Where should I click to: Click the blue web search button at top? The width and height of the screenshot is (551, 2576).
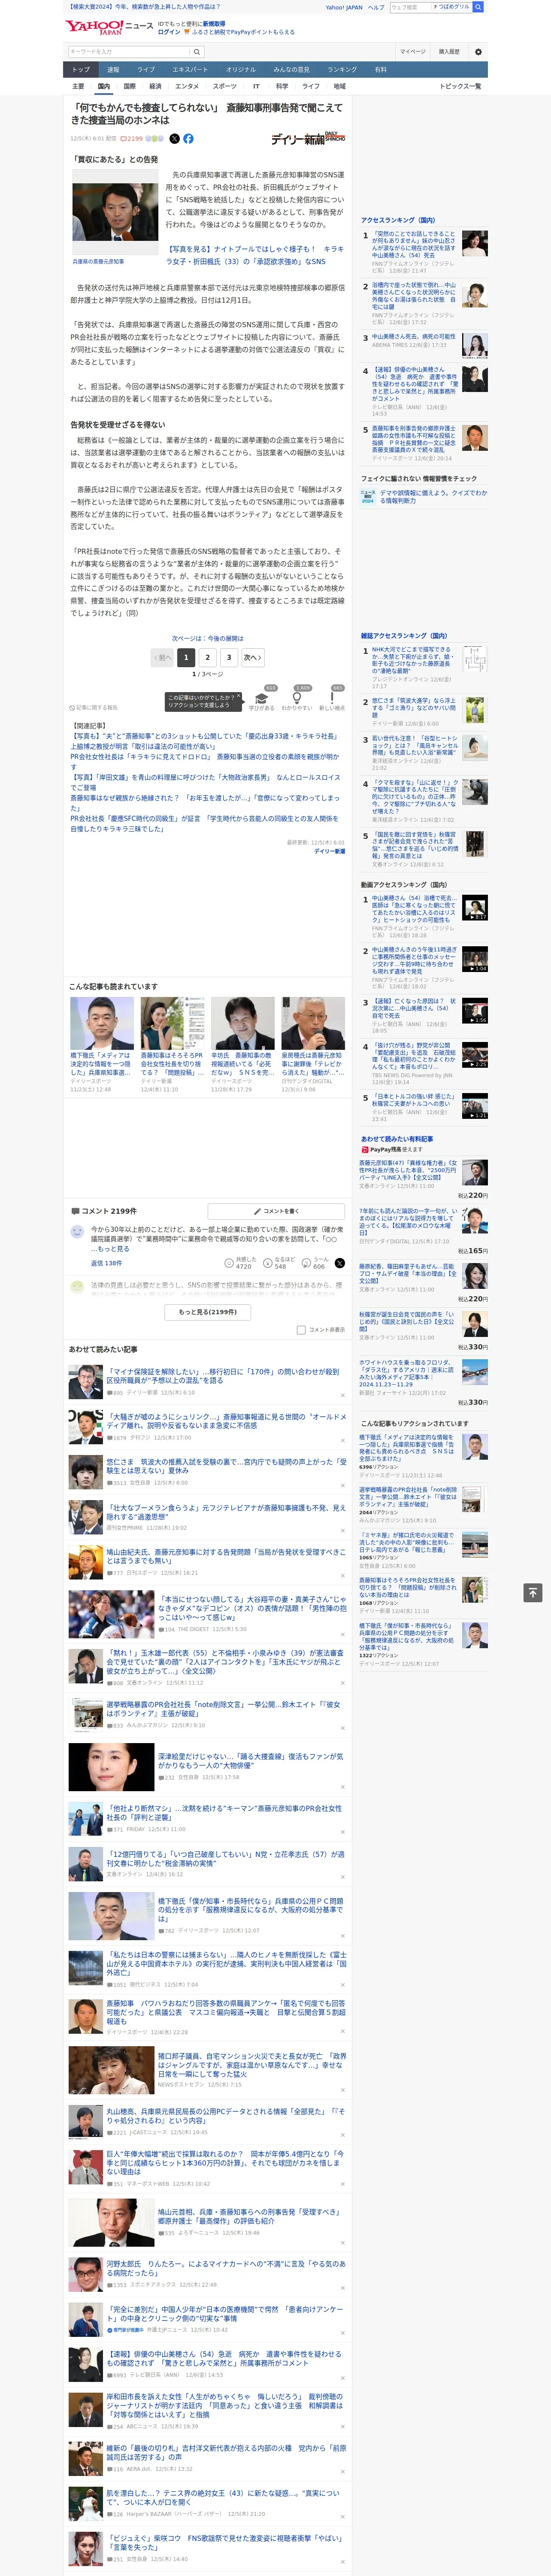(478, 7)
